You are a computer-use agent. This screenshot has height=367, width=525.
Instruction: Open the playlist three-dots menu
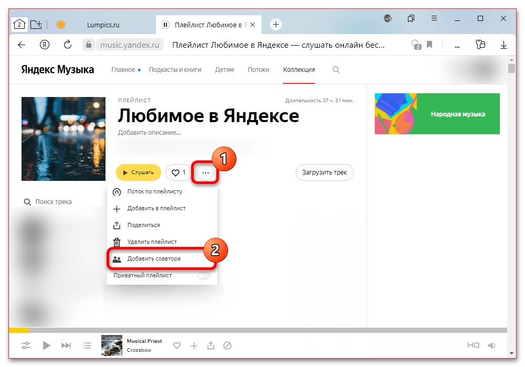click(x=205, y=173)
